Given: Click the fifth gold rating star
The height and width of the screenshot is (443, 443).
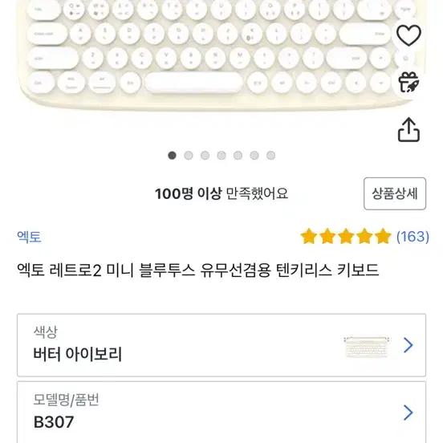Looking at the screenshot, I should pyautogui.click(x=383, y=237).
